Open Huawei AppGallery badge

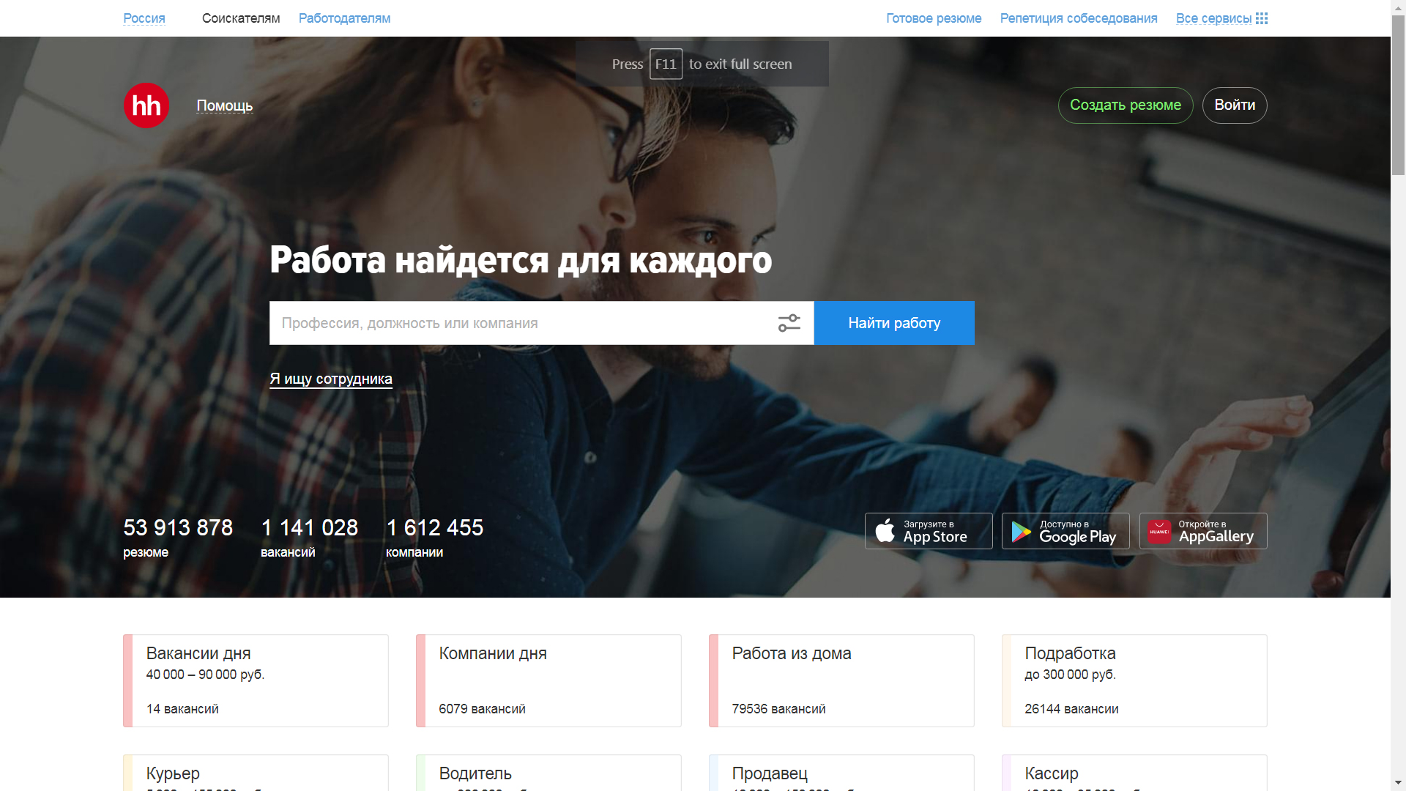point(1203,531)
